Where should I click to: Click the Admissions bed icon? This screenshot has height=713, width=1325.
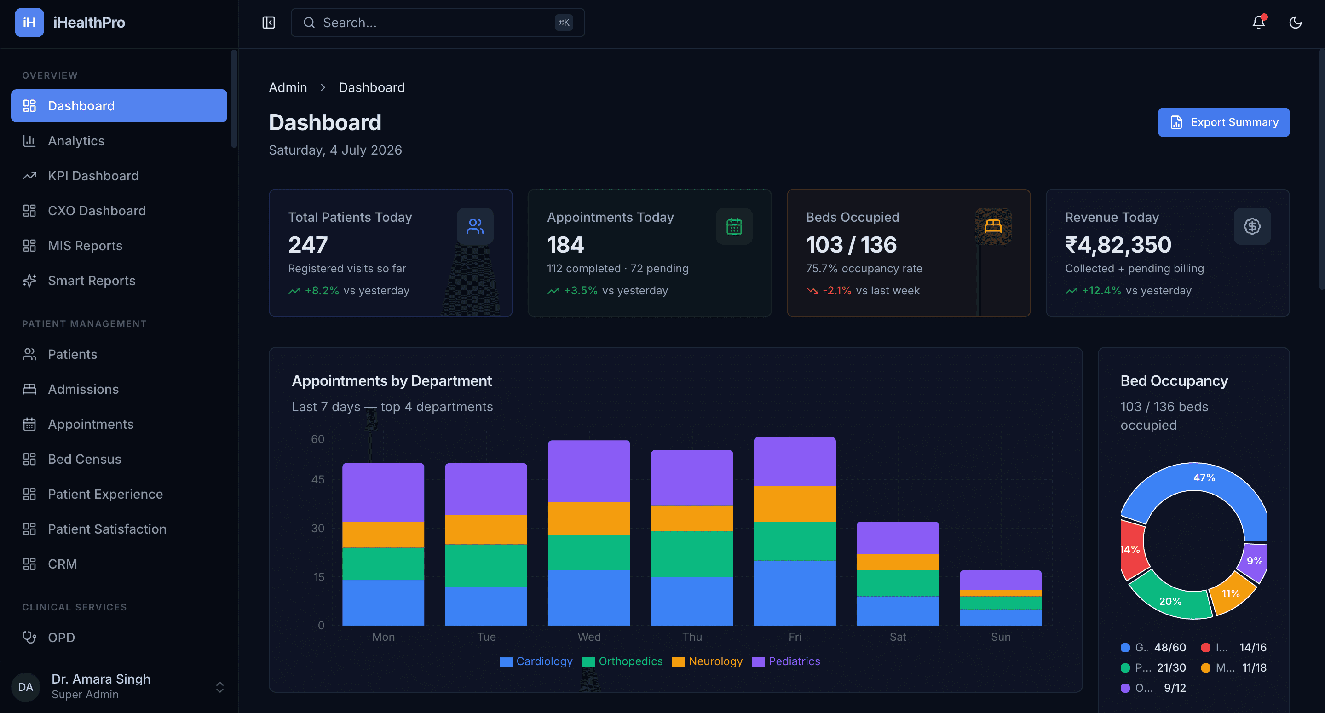click(x=29, y=390)
